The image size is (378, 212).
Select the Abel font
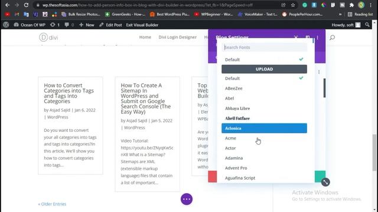pyautogui.click(x=264, y=98)
